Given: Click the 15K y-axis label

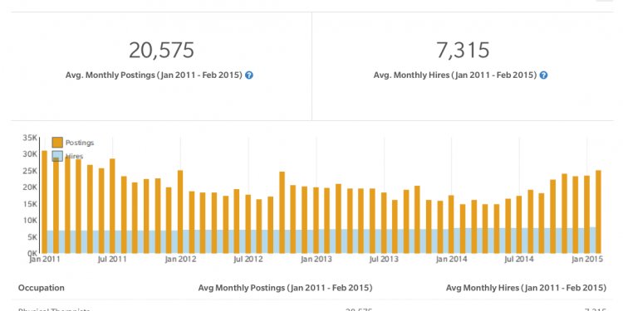Looking at the screenshot, I should coord(30,204).
